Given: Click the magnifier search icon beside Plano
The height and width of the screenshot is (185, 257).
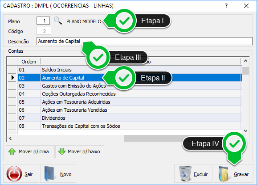Looking at the screenshot, I should coord(58,21).
